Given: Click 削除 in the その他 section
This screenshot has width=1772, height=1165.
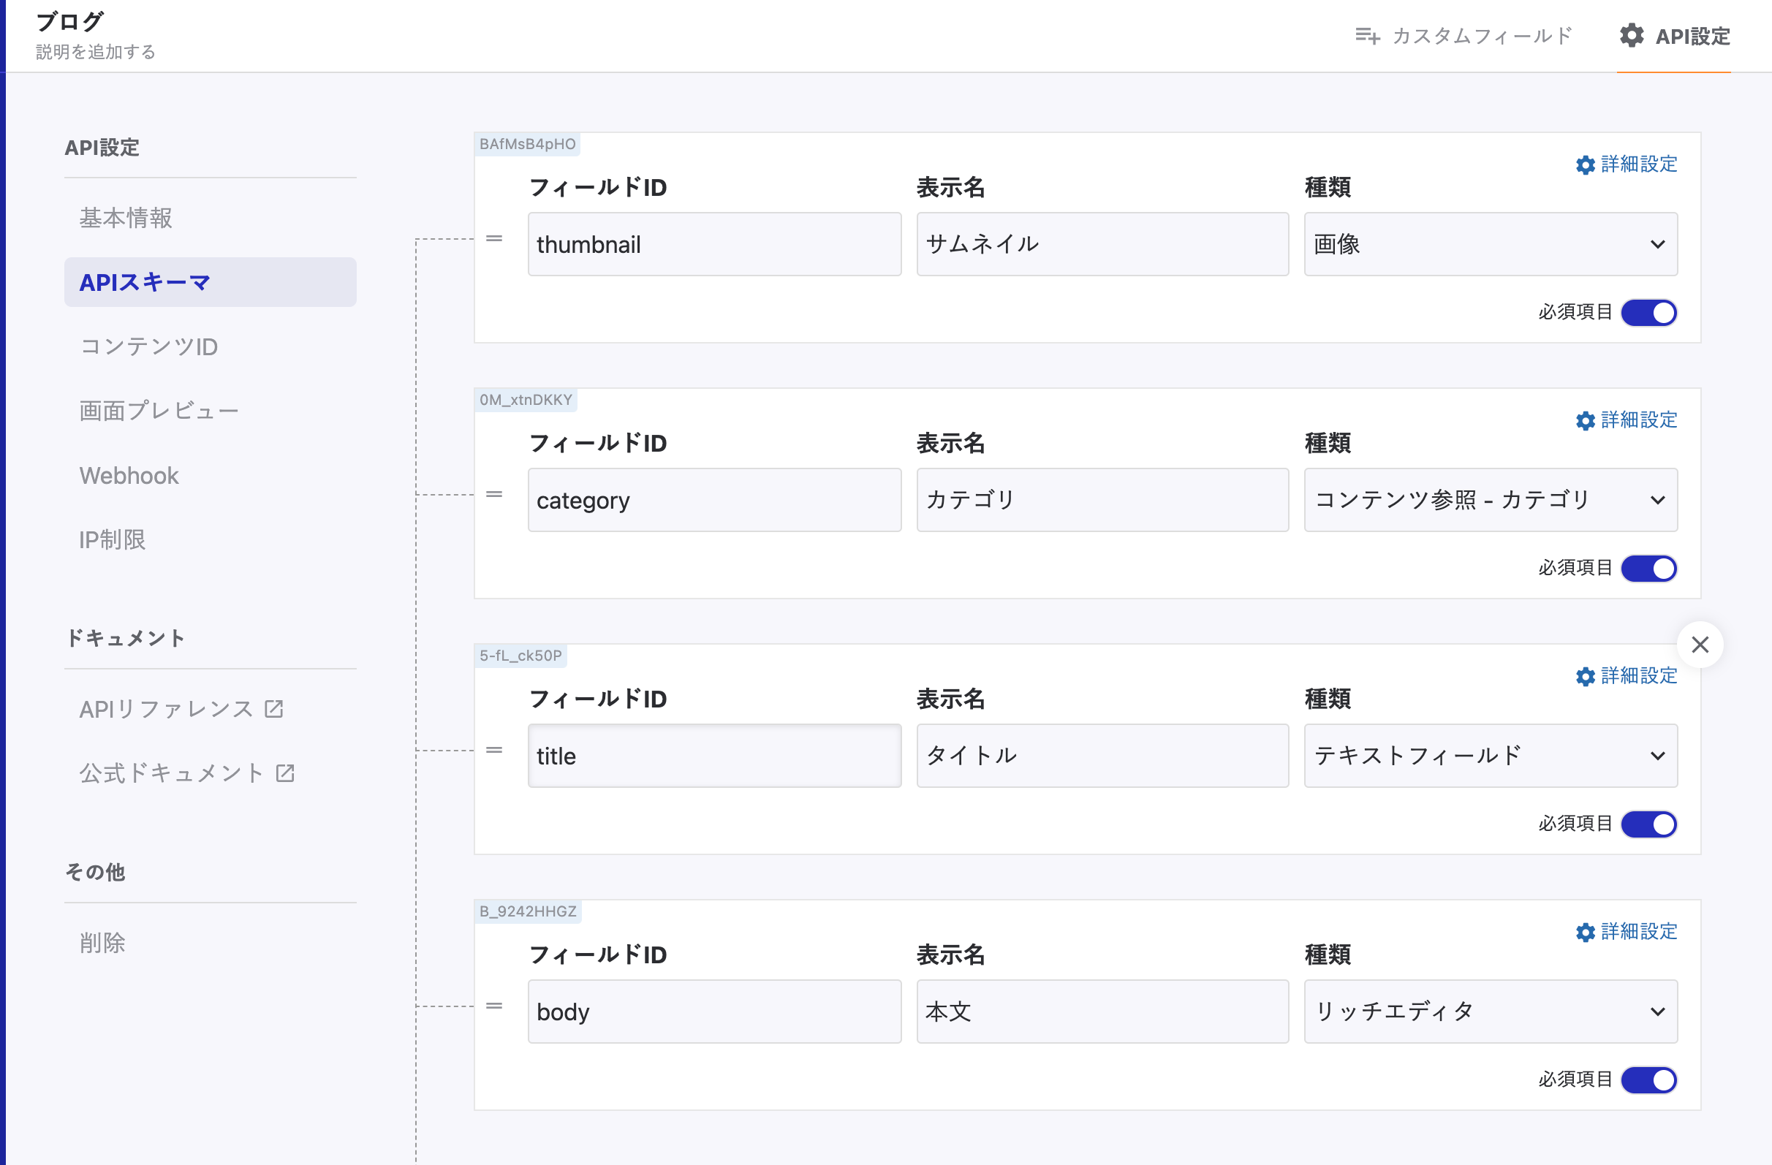Looking at the screenshot, I should point(102,942).
